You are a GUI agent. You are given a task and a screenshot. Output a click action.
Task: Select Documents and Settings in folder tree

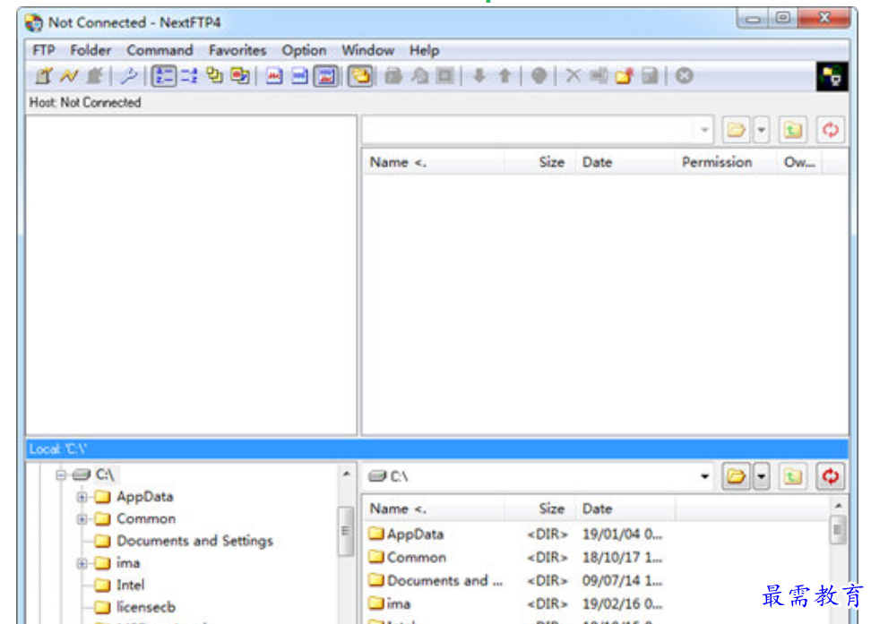[194, 541]
